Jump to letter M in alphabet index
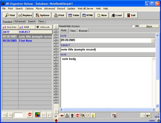The width and height of the screenshot is (161, 123). tap(56, 65)
